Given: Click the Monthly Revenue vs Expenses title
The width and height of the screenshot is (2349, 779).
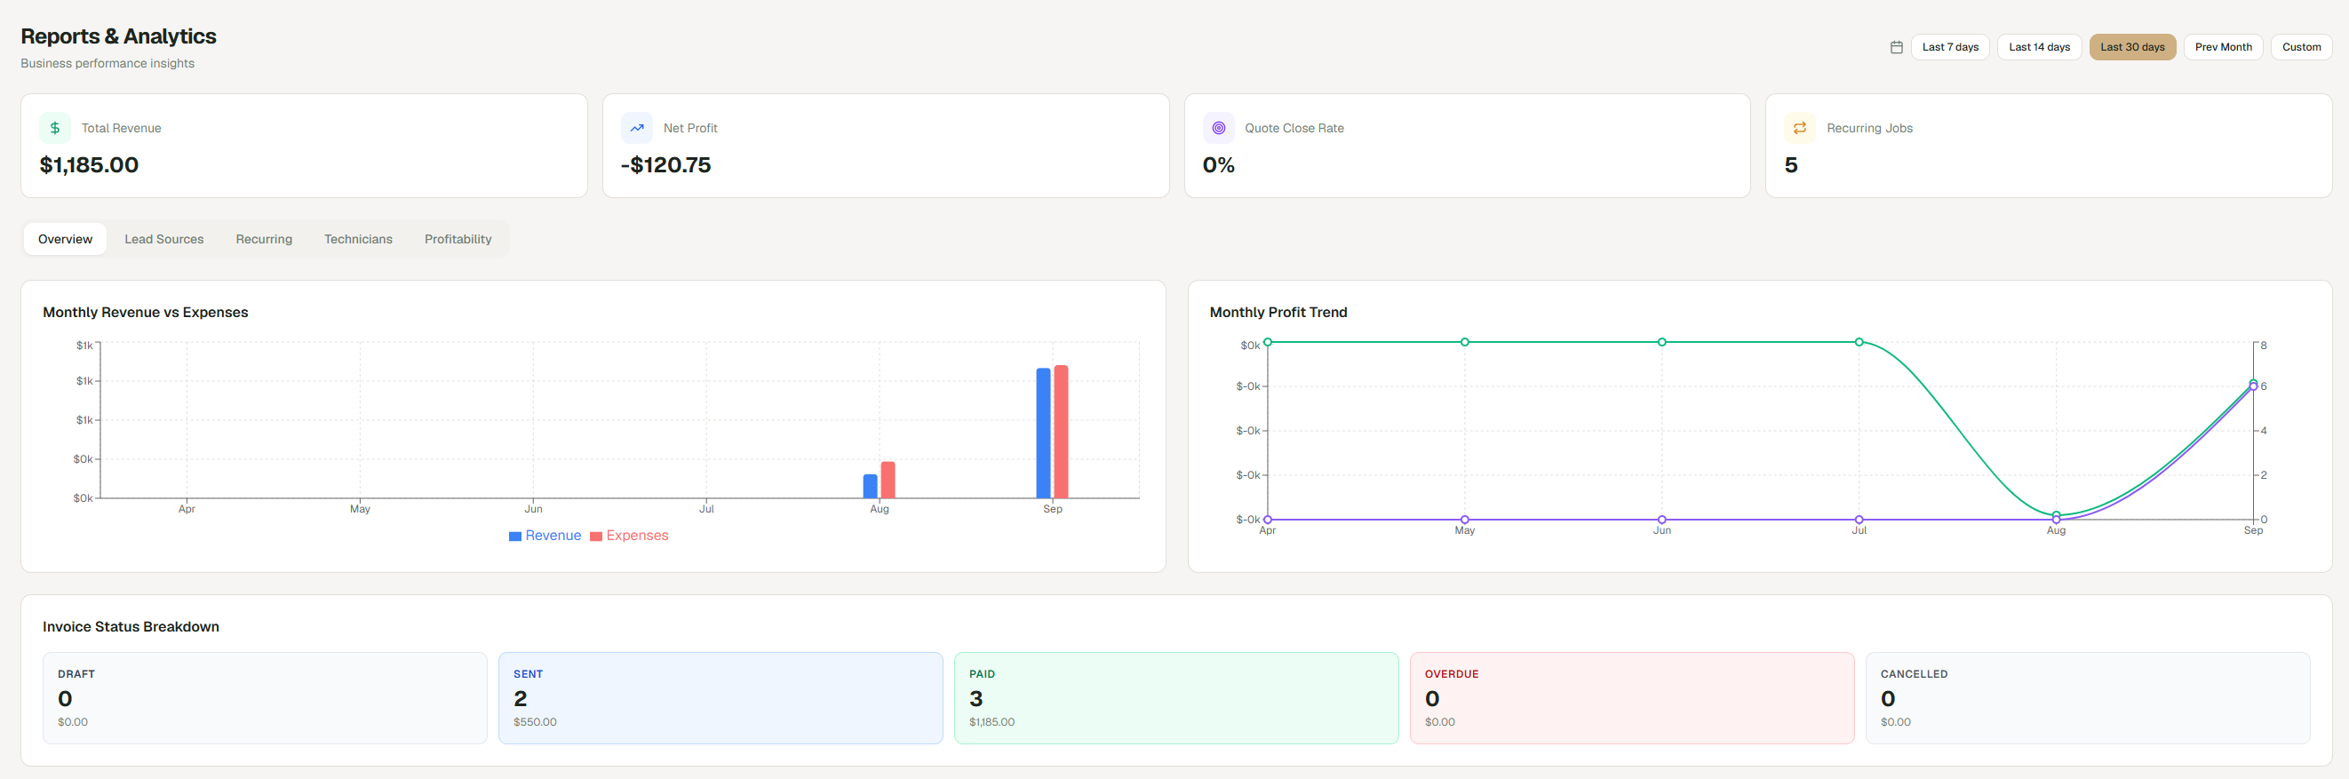Looking at the screenshot, I should 145,312.
